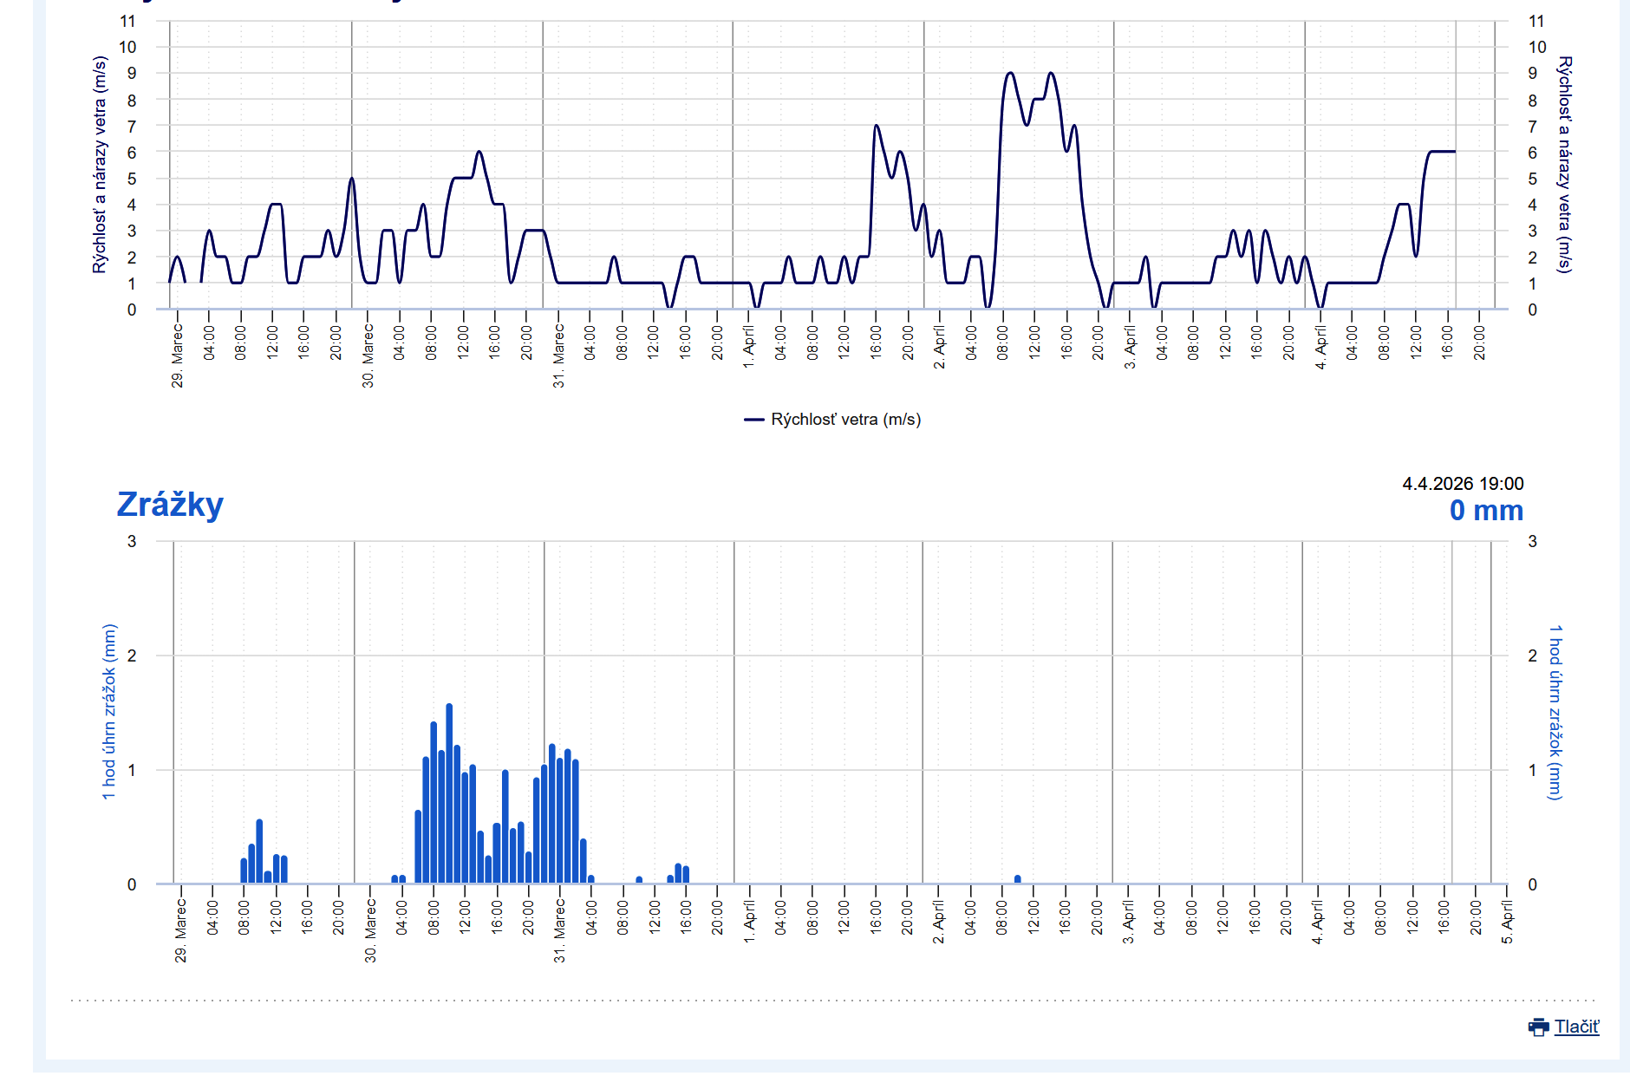Select the 29. Marec label on wind chart axis
This screenshot has height=1076, width=1630.
click(178, 355)
